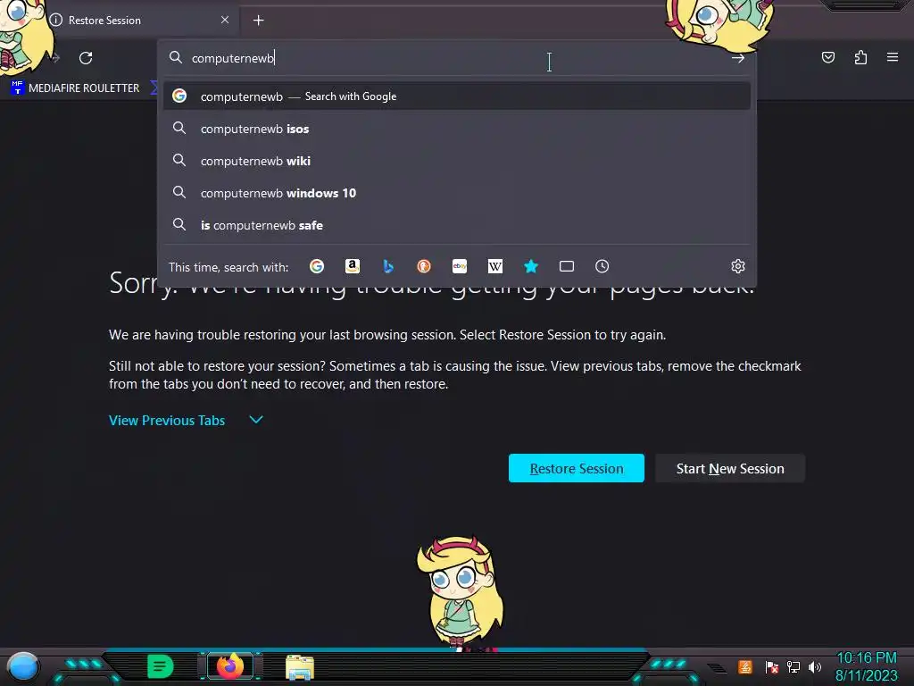The height and width of the screenshot is (686, 914).
Task: Select the Restore Session tab
Action: point(140,21)
